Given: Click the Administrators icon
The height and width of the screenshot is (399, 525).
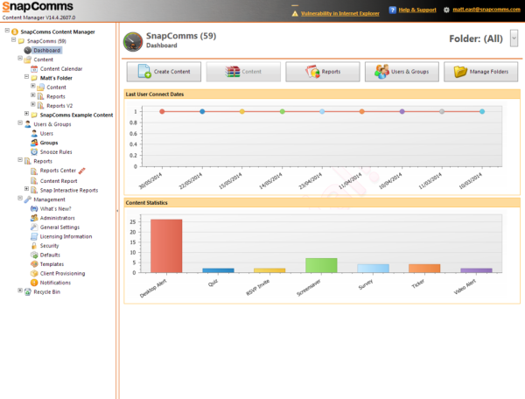Looking at the screenshot, I should [x=34, y=218].
